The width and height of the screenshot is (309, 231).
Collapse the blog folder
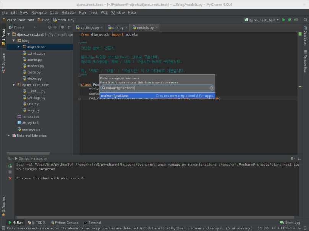pos(14,40)
